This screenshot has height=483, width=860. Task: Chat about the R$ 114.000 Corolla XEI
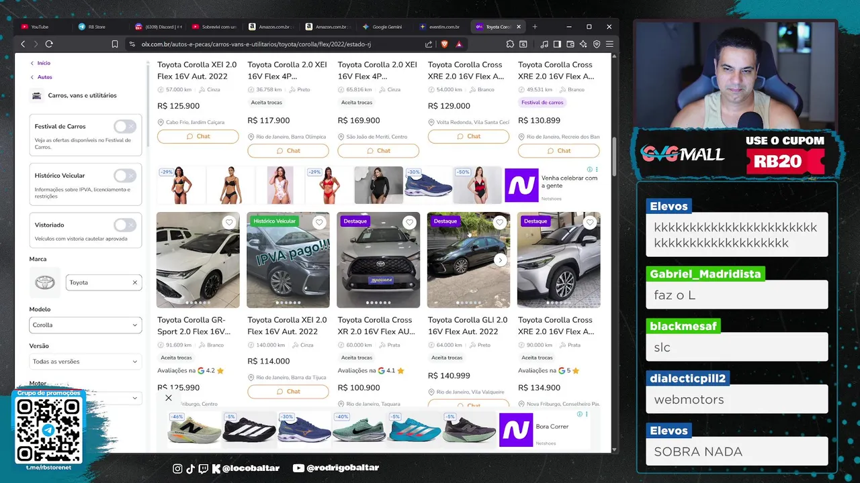tap(288, 392)
